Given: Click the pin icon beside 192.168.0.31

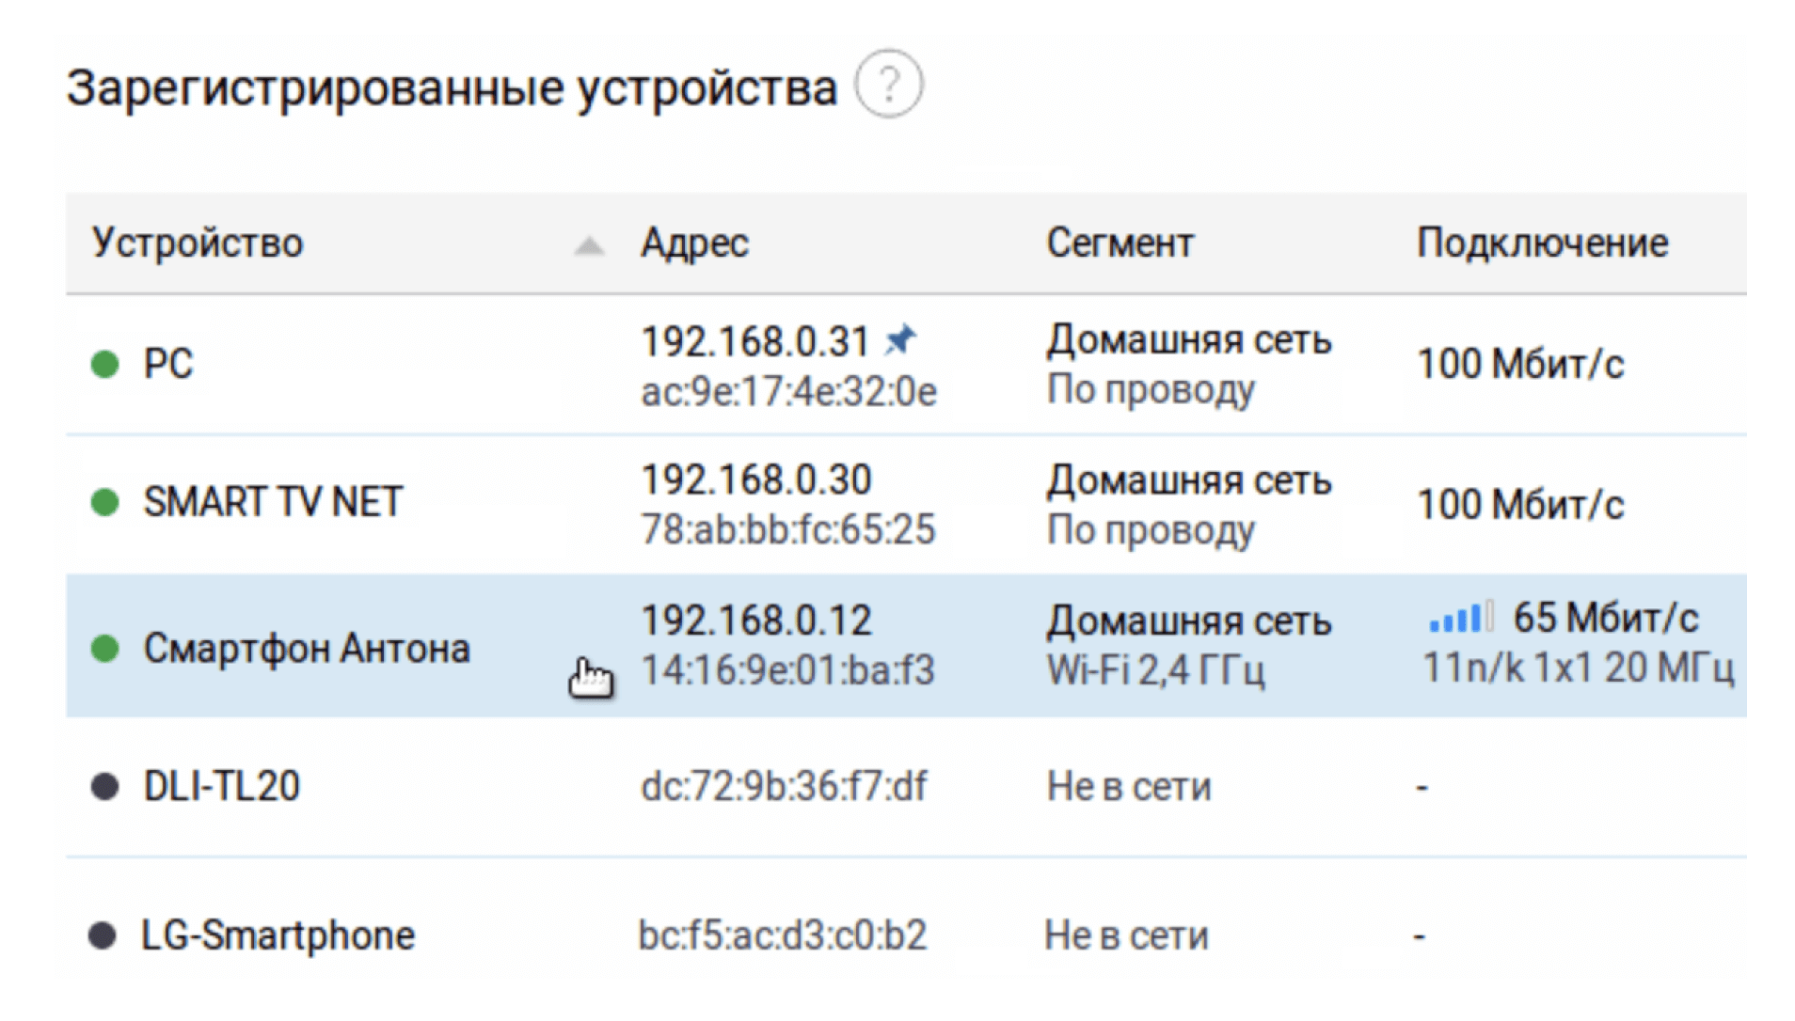Looking at the screenshot, I should [x=899, y=339].
